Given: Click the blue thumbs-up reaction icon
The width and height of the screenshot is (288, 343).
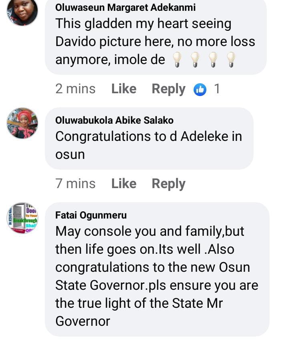Looking at the screenshot, I should coord(200,89).
